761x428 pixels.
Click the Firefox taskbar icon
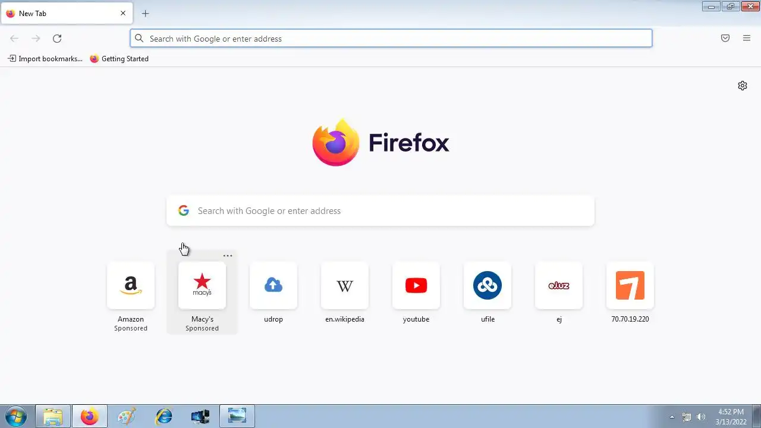[90, 417]
